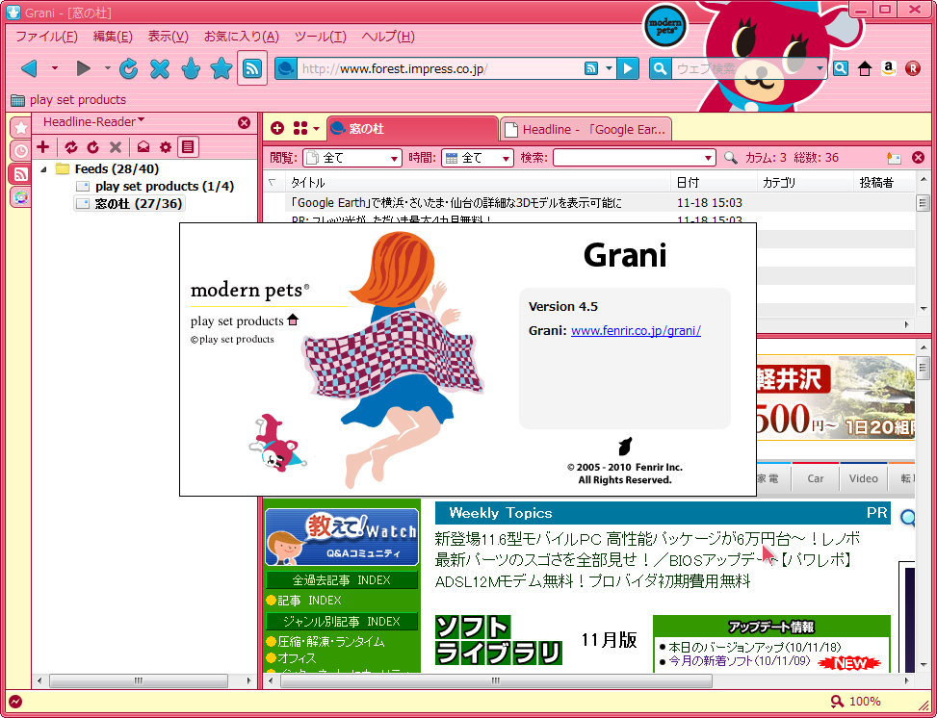The image size is (937, 718).
Task: Open the 編集 menu
Action: click(x=113, y=37)
